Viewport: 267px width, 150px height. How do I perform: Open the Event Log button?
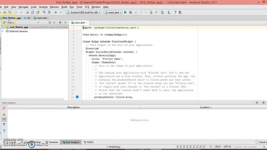click(x=261, y=142)
